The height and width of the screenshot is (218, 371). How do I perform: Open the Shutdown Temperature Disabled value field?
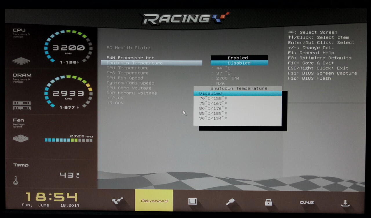[x=239, y=63]
